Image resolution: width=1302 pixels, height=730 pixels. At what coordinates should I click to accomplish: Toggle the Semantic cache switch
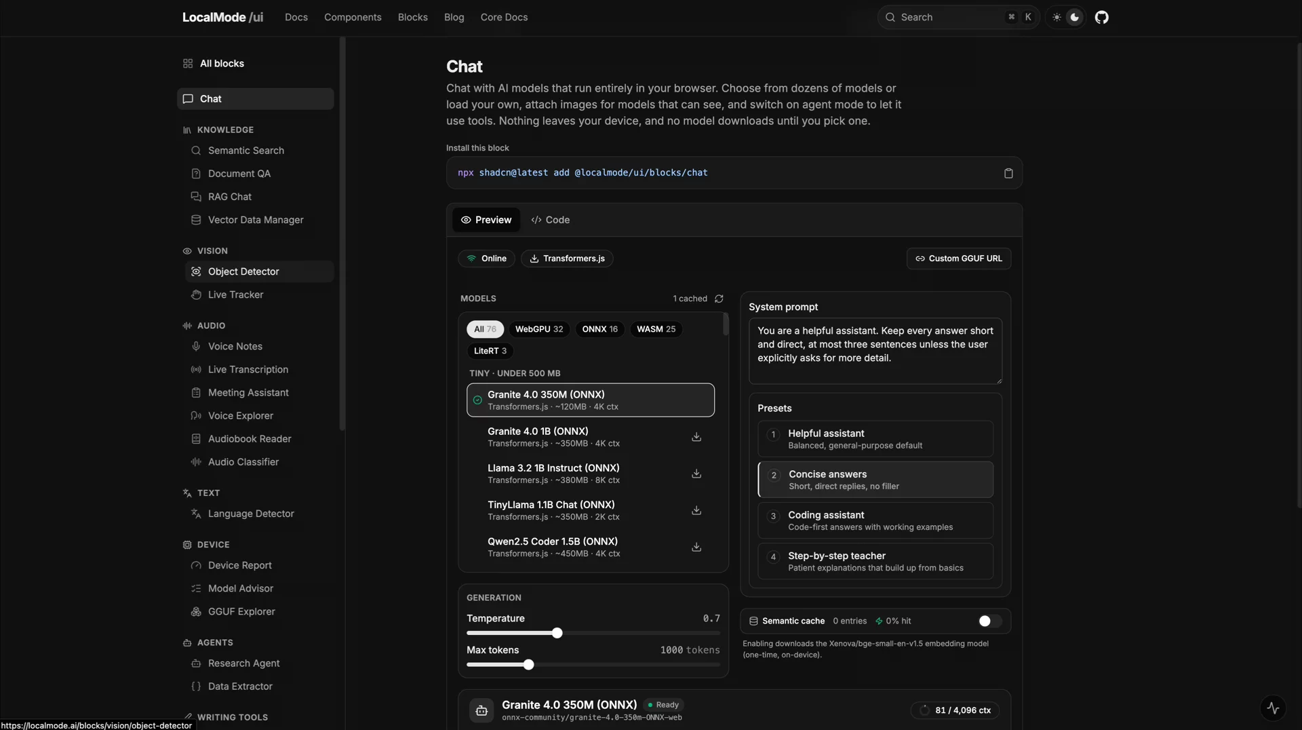[x=989, y=621]
